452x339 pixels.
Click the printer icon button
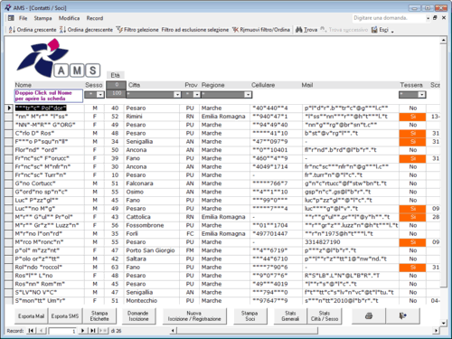tap(369, 316)
